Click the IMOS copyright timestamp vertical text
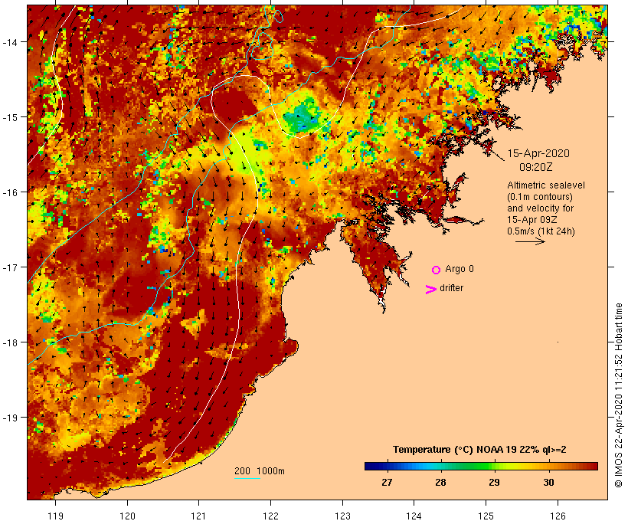This screenshot has height=521, width=628. click(x=619, y=395)
